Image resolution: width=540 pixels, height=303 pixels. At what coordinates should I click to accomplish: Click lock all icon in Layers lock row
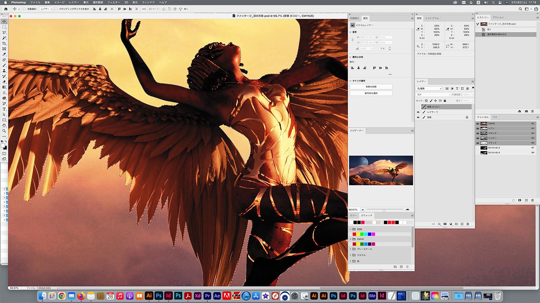click(x=445, y=101)
